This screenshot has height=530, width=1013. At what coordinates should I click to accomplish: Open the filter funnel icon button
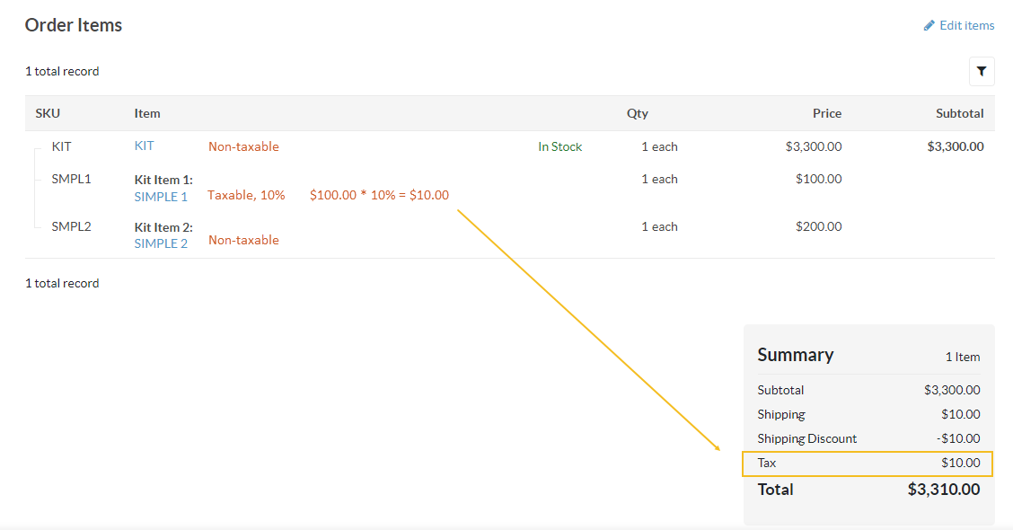click(982, 71)
